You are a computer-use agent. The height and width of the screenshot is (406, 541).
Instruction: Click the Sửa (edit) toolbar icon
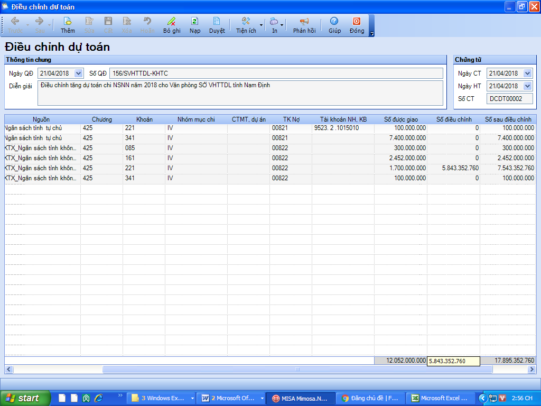click(89, 21)
